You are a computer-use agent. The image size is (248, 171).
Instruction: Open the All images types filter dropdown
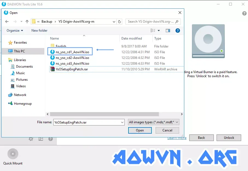(154, 122)
